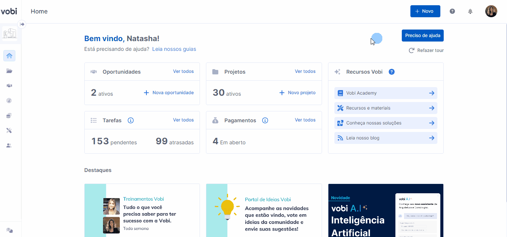
Task: Open the coins finance sidebar icon
Action: [x=9, y=116]
